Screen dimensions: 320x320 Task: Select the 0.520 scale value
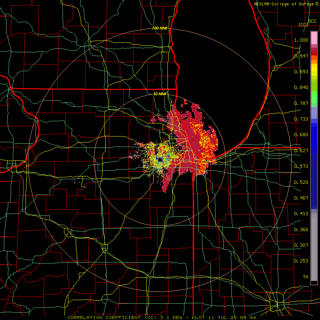(301, 182)
